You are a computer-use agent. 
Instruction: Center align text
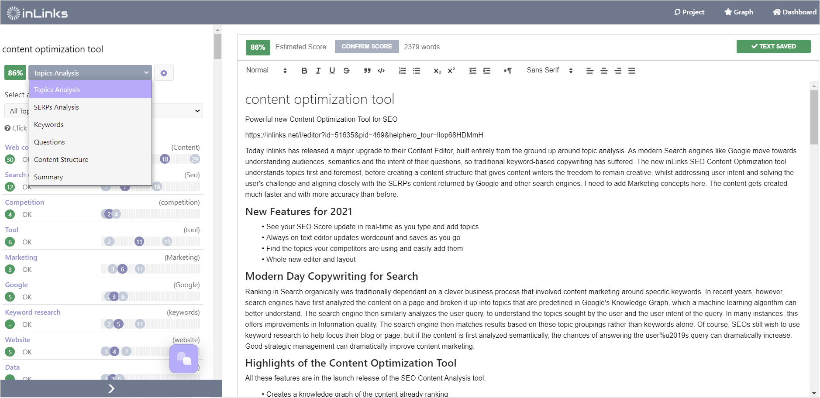tap(604, 71)
